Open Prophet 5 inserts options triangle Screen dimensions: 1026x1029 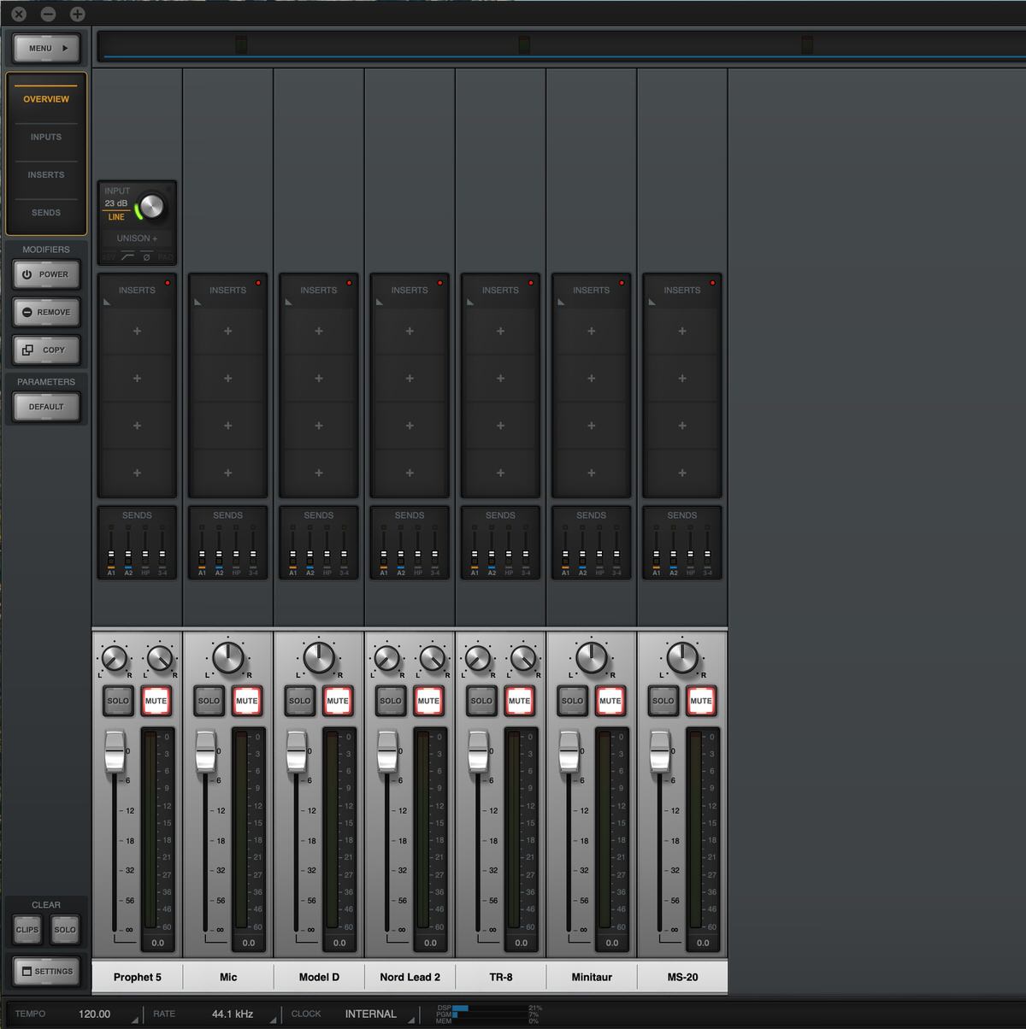click(108, 303)
